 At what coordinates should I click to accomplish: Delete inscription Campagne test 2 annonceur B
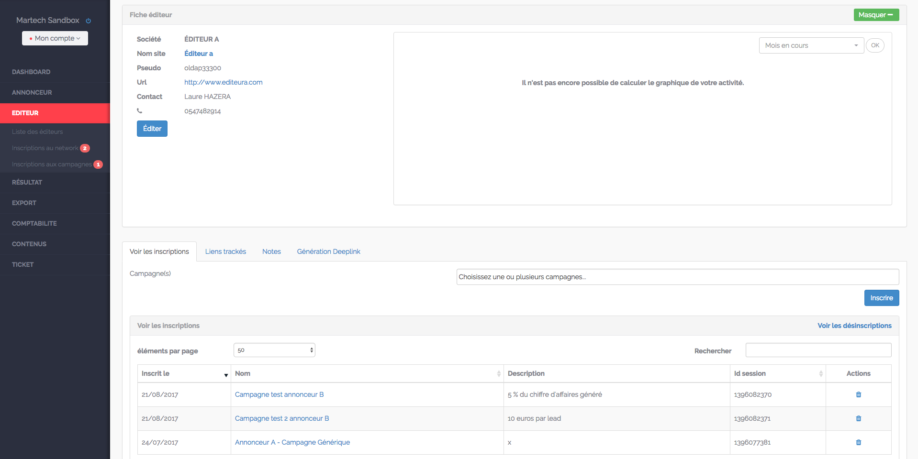coord(858,418)
